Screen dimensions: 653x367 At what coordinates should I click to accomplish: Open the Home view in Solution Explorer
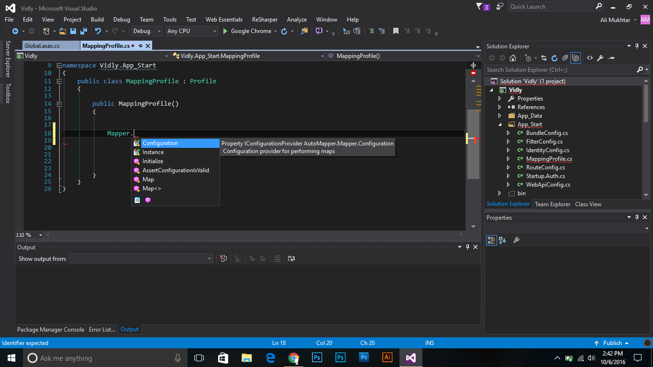tap(513, 58)
